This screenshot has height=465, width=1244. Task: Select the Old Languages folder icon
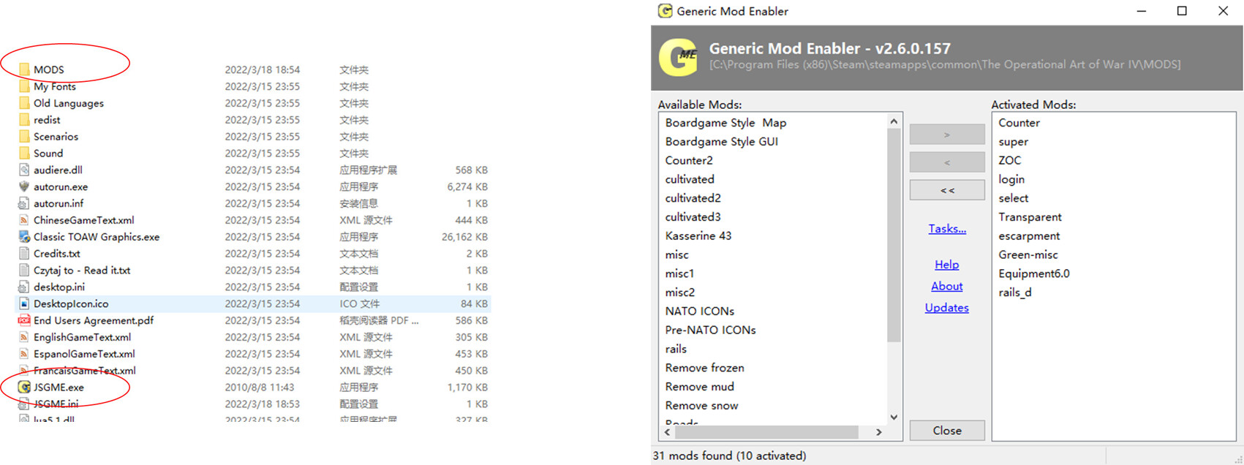24,103
